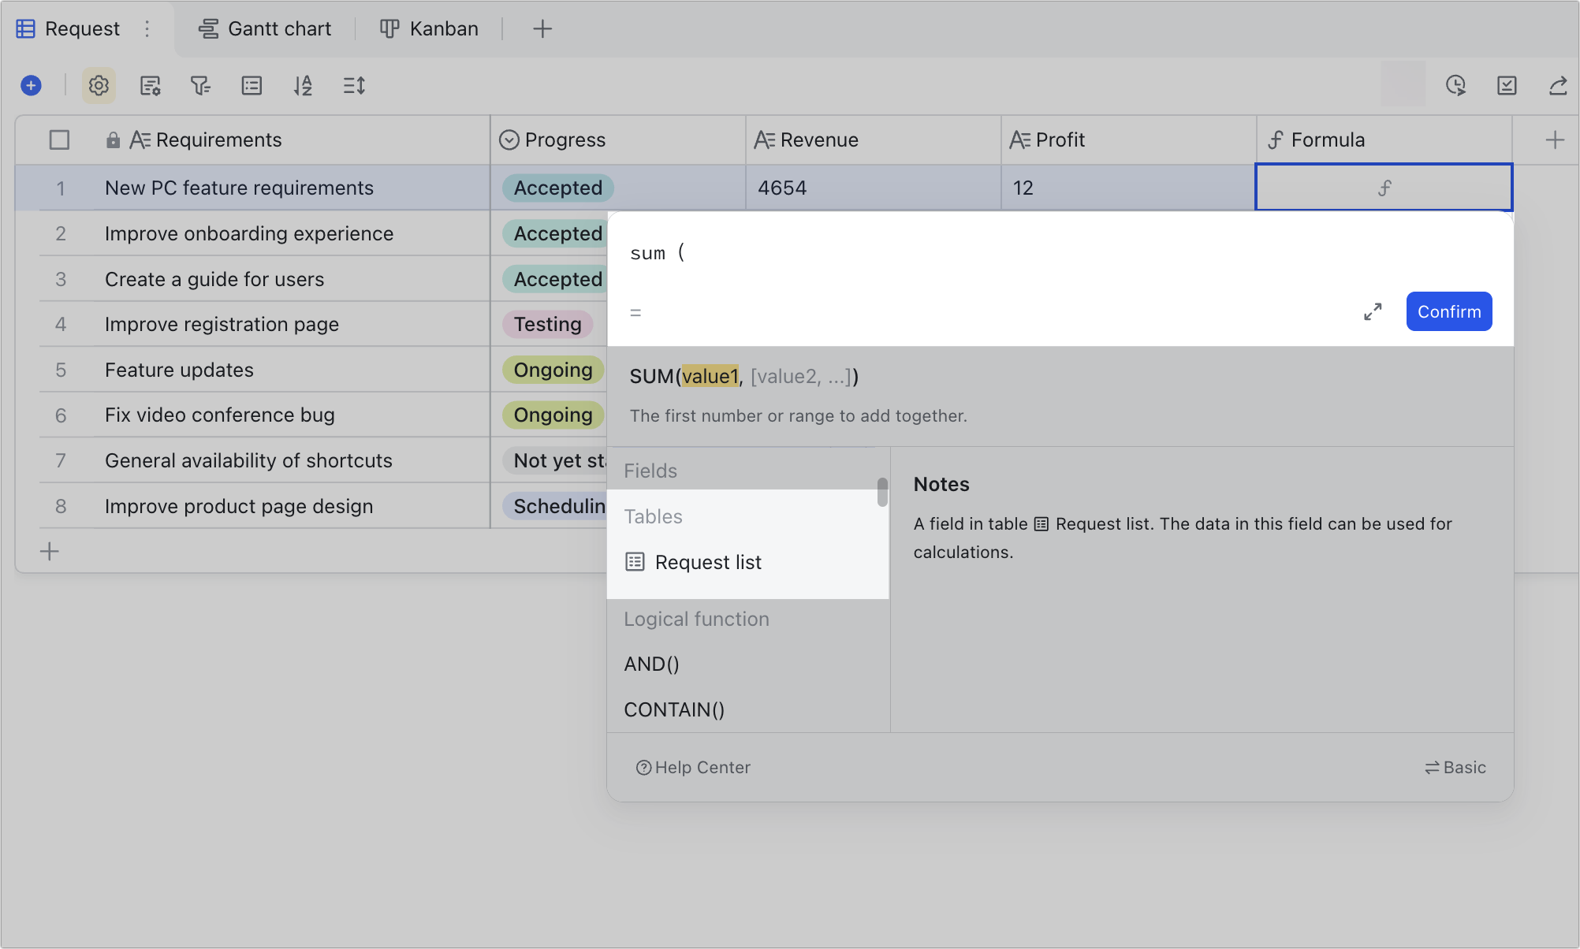Screen dimensions: 1580x949
Task: Toggle the select-all checkbox in header
Action: click(60, 140)
